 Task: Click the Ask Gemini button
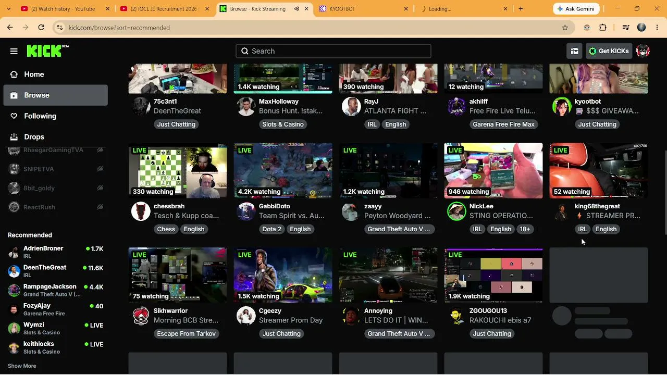tap(576, 9)
